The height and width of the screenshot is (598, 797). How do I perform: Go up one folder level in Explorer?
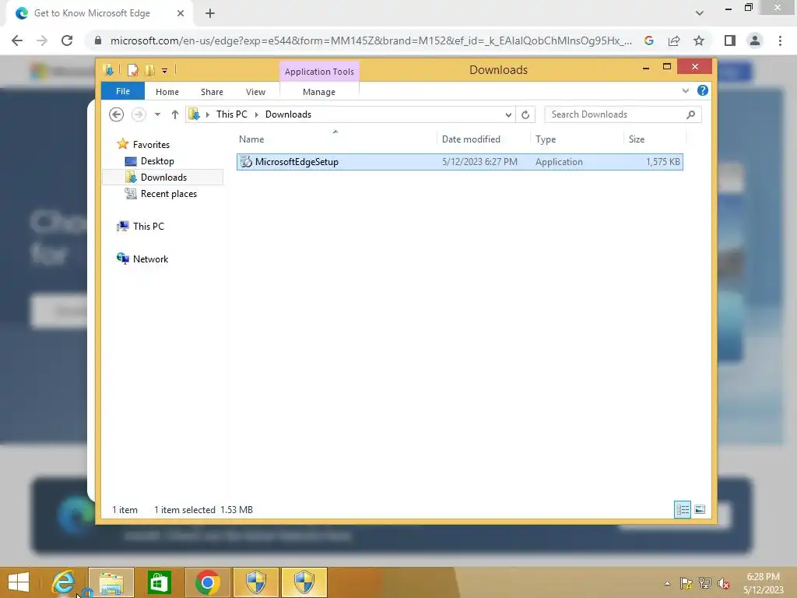click(x=175, y=114)
